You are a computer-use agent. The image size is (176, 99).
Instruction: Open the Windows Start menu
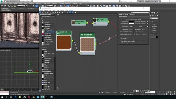click(x=2, y=97)
